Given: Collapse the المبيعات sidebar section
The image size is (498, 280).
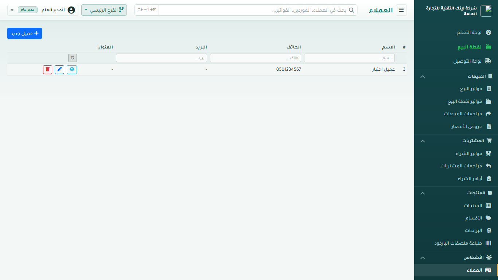Looking at the screenshot, I should (423, 77).
